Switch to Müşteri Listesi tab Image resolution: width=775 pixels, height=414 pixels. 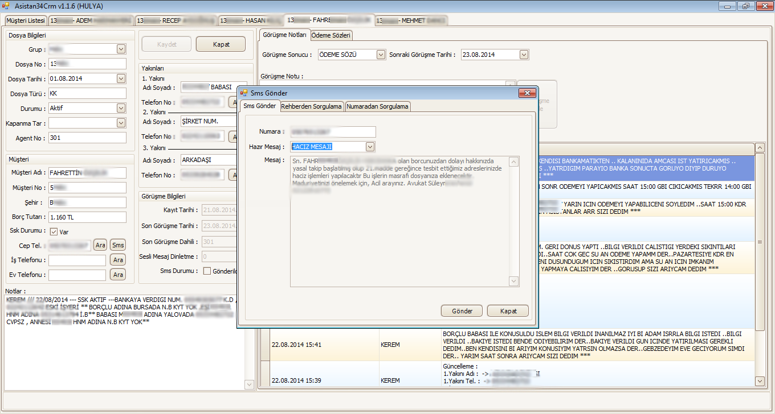click(x=26, y=20)
